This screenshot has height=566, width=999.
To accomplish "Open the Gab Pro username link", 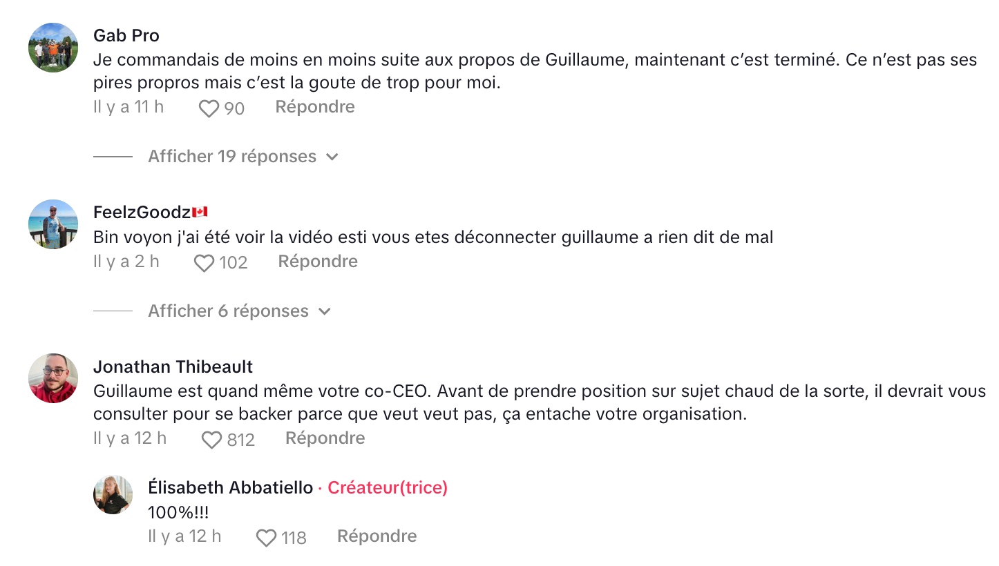I will [126, 35].
